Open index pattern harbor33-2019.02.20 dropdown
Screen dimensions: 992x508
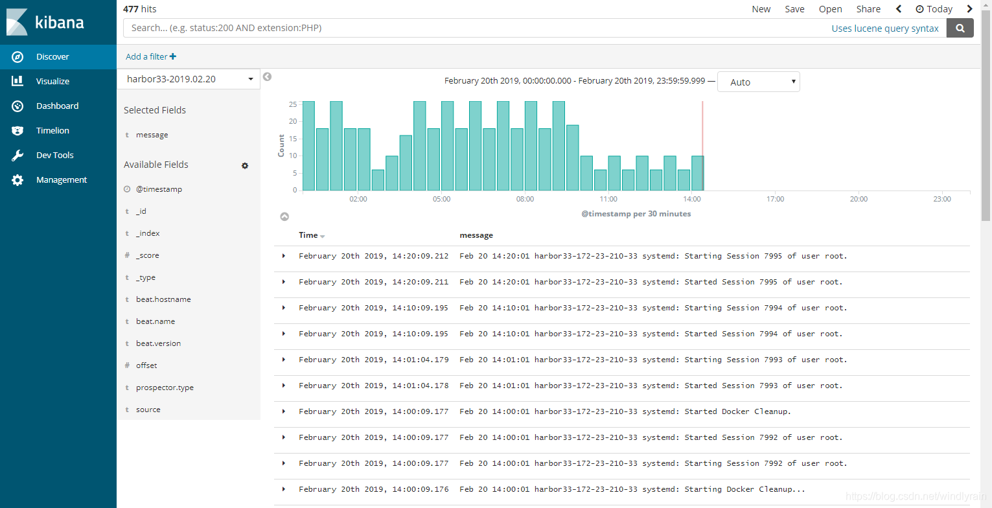click(x=189, y=79)
